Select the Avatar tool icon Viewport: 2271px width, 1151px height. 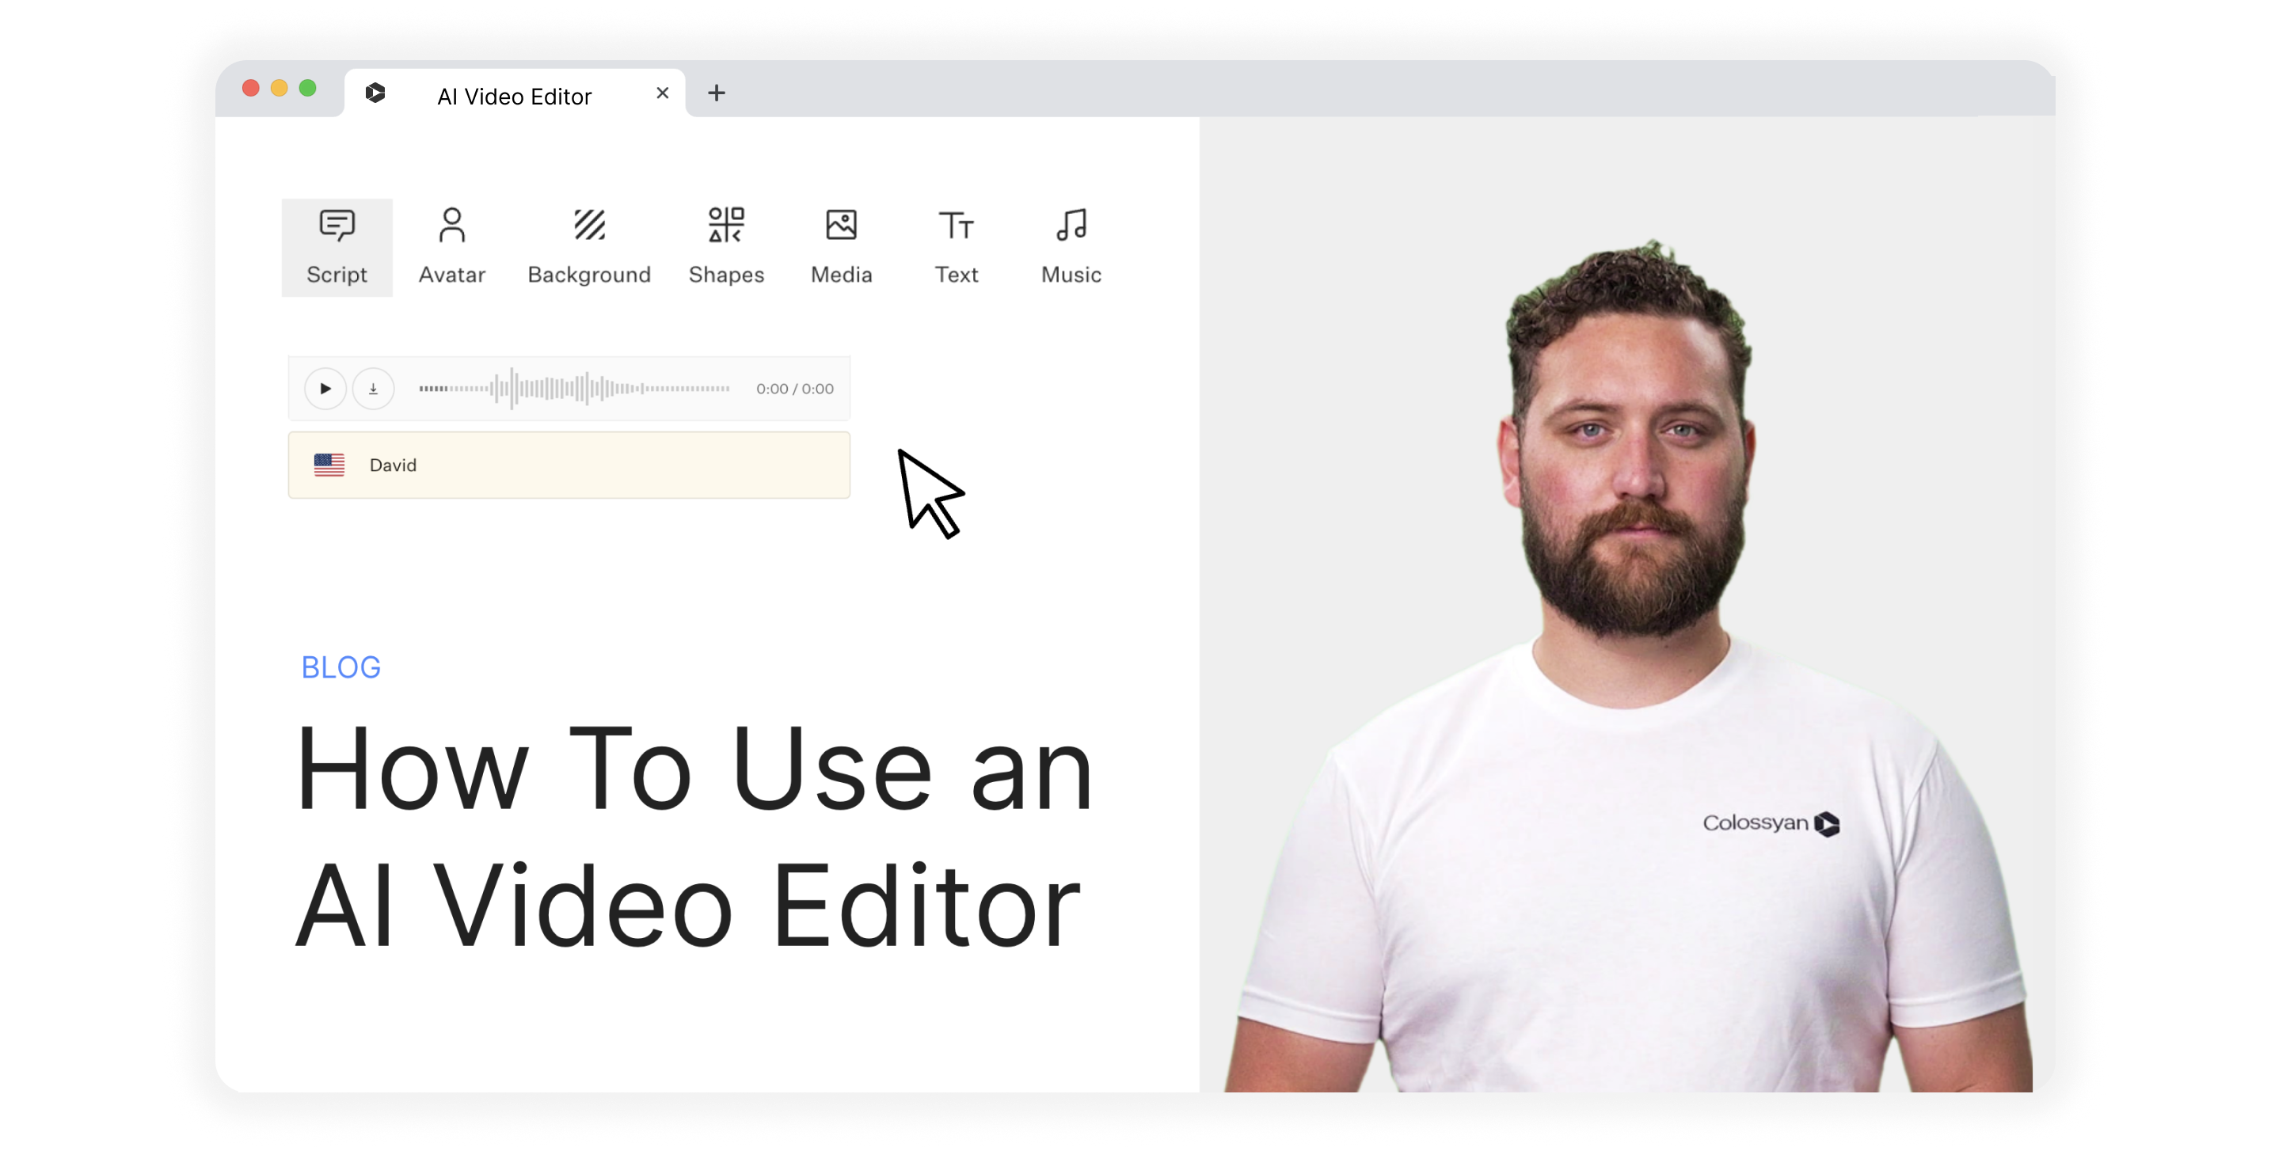pos(451,226)
